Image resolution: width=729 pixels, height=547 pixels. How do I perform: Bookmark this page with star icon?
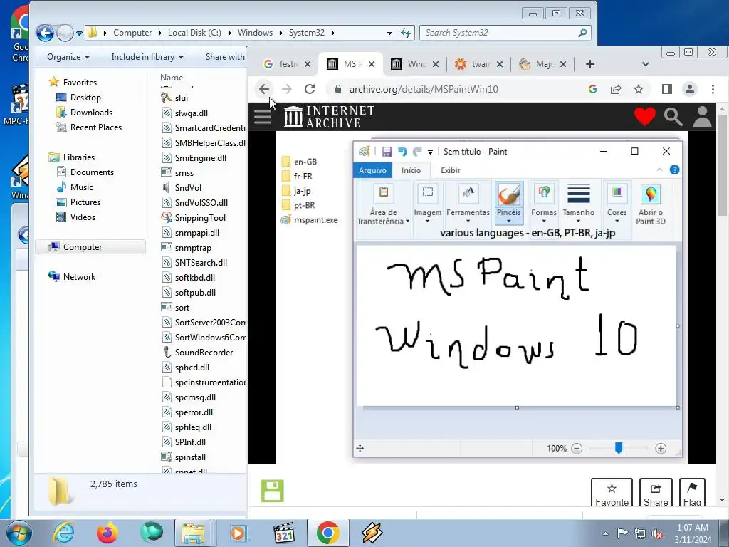(639, 89)
